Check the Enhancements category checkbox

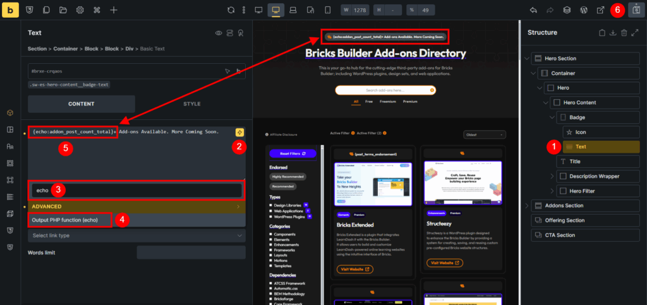271,245
